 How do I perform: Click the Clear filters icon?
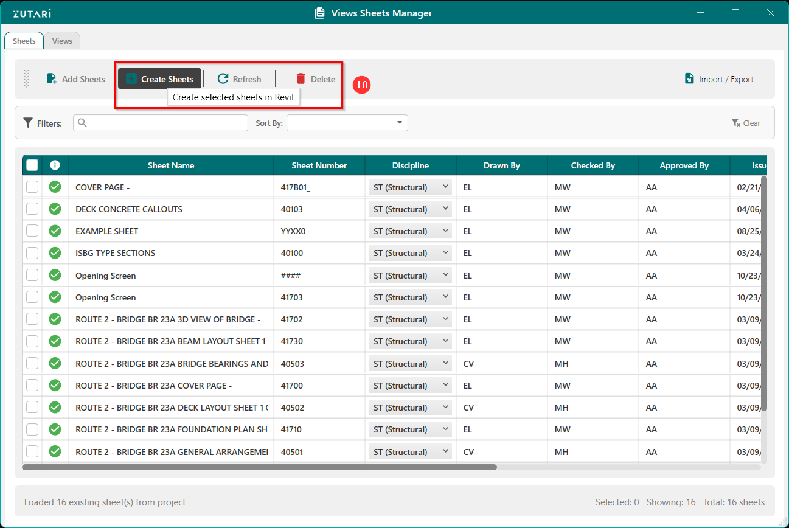pos(736,123)
